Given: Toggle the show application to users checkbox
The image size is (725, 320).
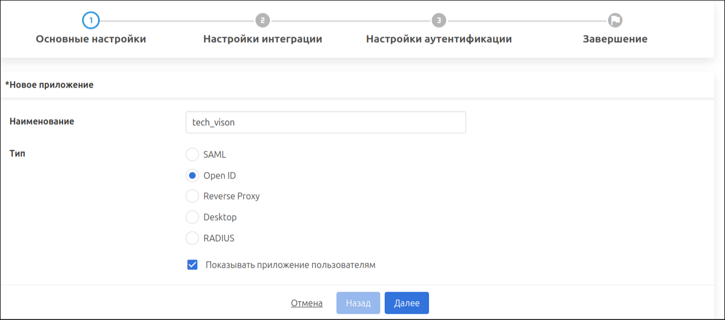Looking at the screenshot, I should tap(192, 265).
